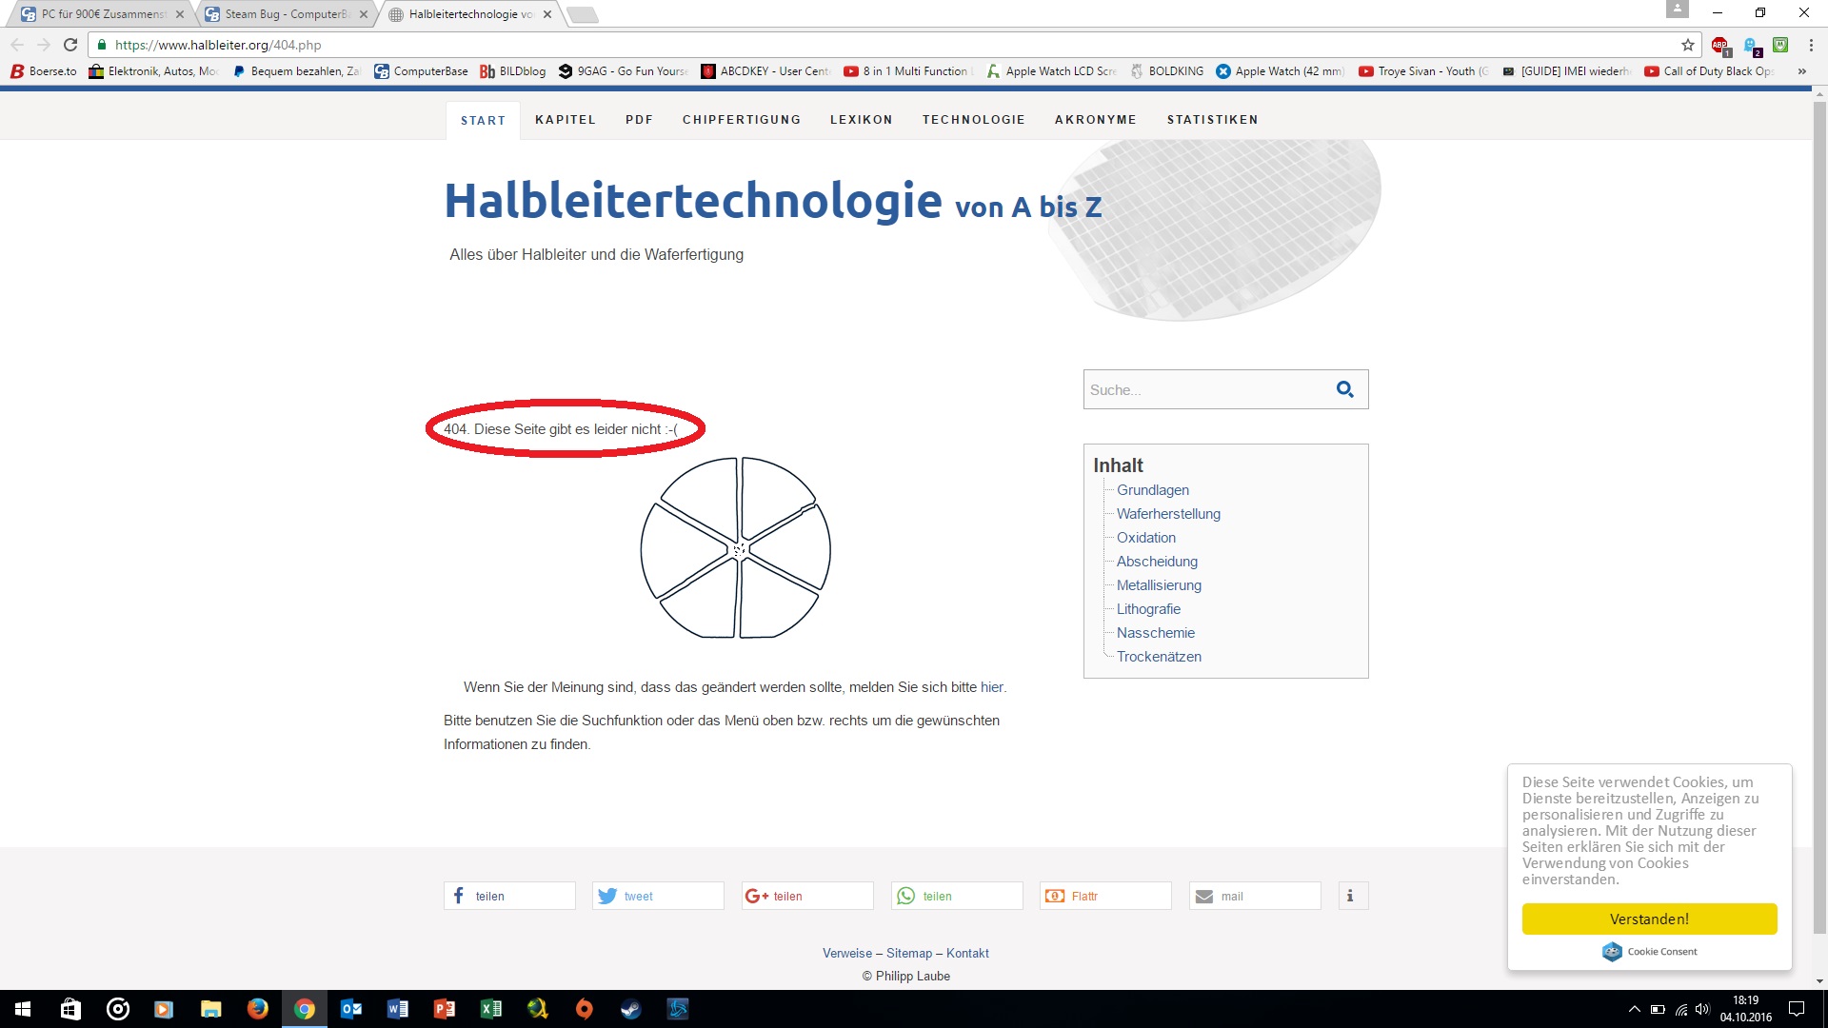Share page via Facebook teilen button
1828x1028 pixels.
click(x=509, y=896)
